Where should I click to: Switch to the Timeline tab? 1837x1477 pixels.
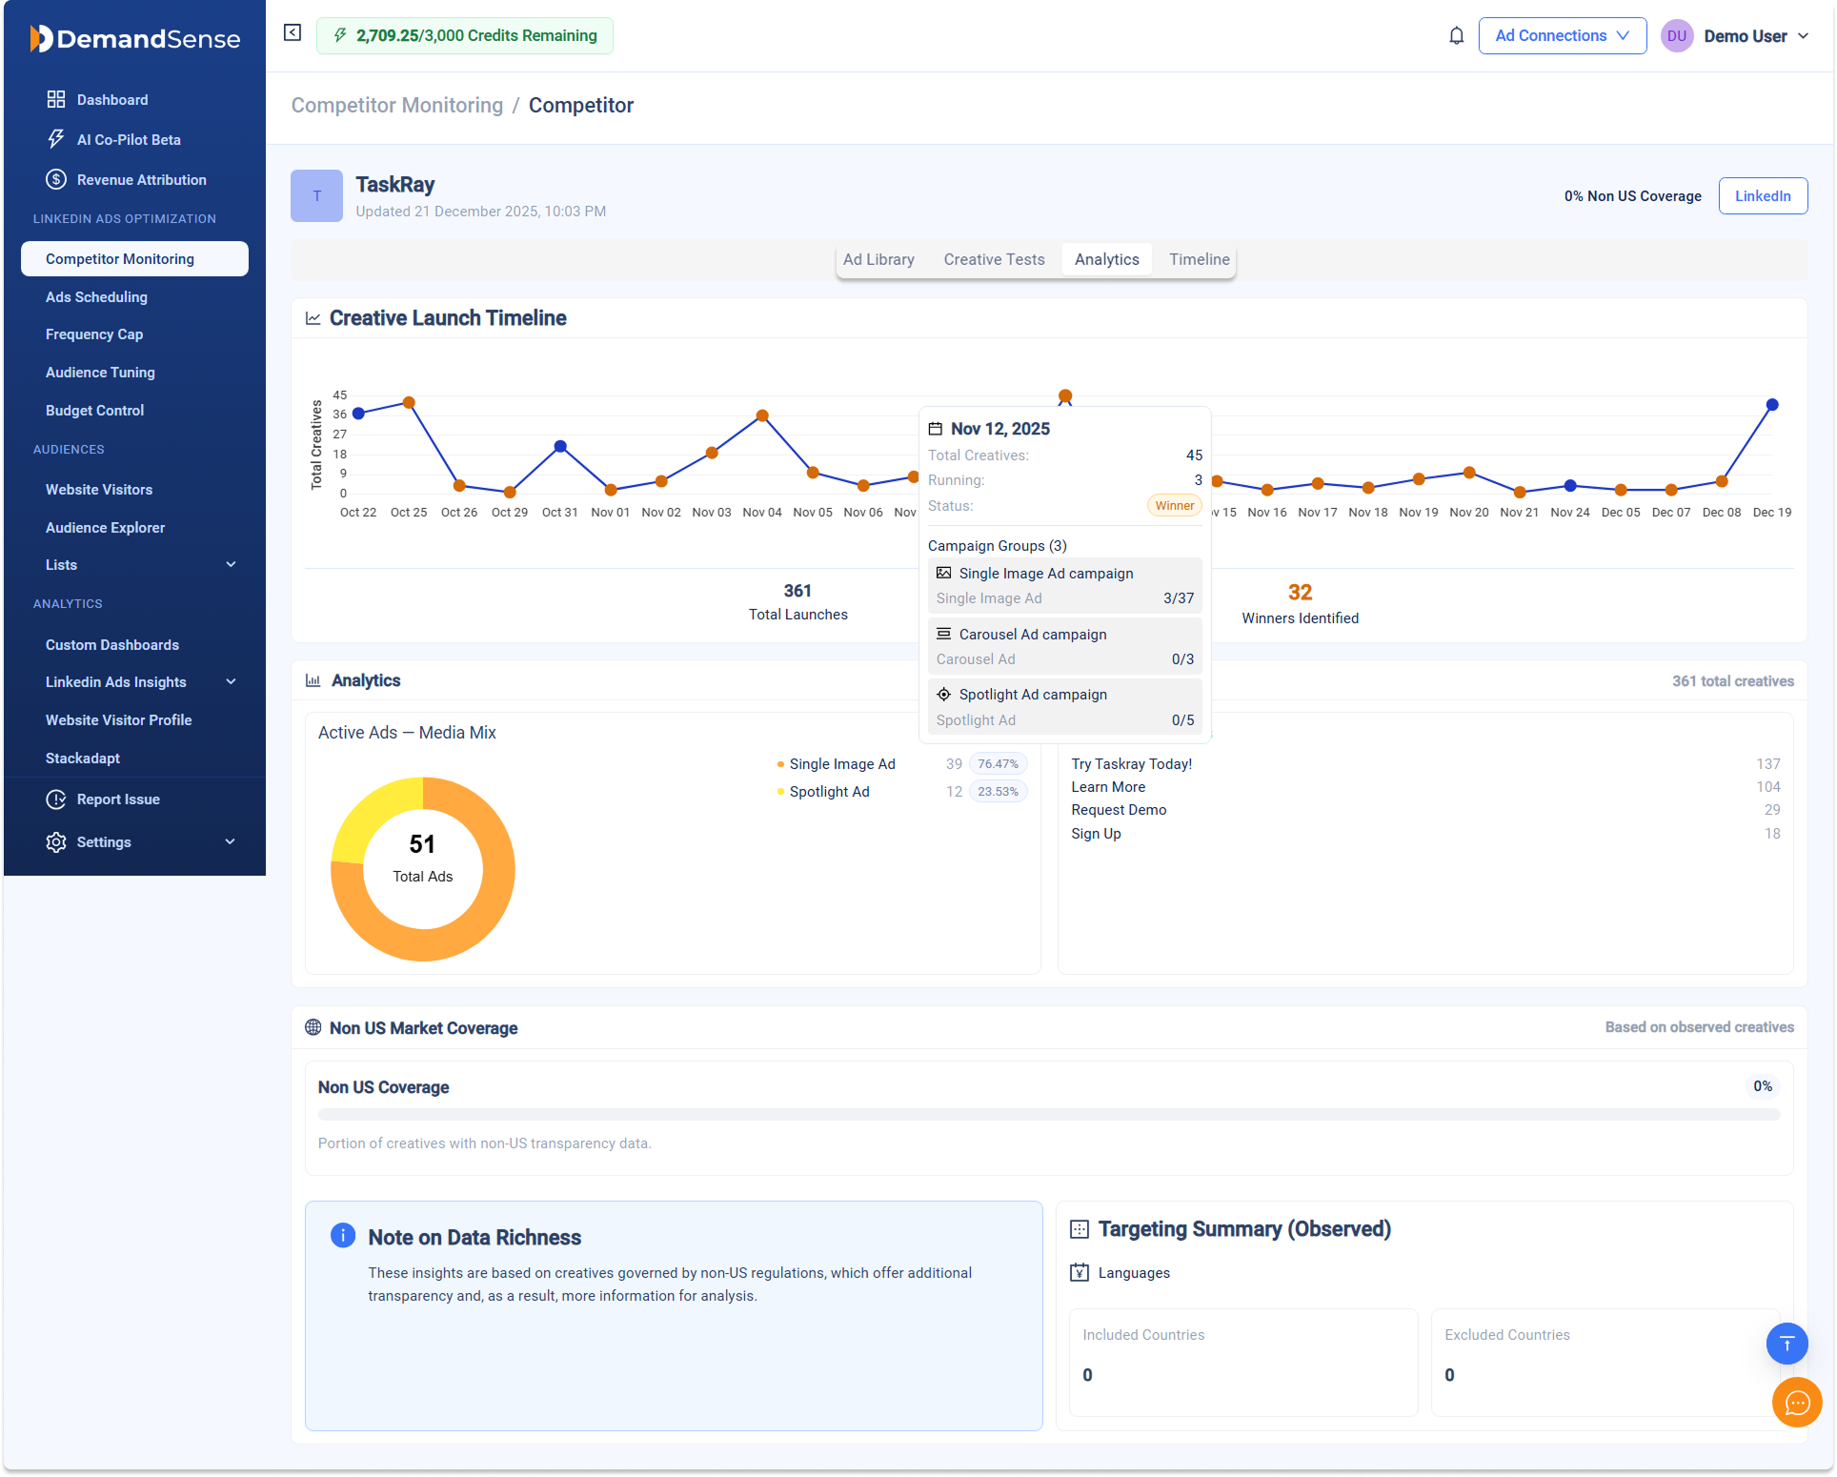[1199, 259]
